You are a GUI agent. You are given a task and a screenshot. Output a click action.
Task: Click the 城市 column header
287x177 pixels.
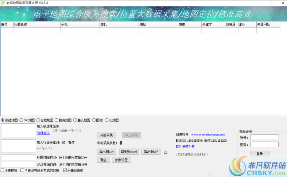click(190, 24)
